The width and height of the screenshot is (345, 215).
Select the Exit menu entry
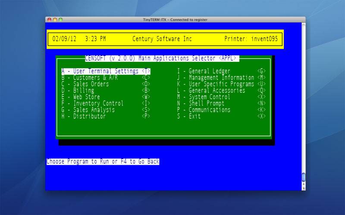pos(221,116)
